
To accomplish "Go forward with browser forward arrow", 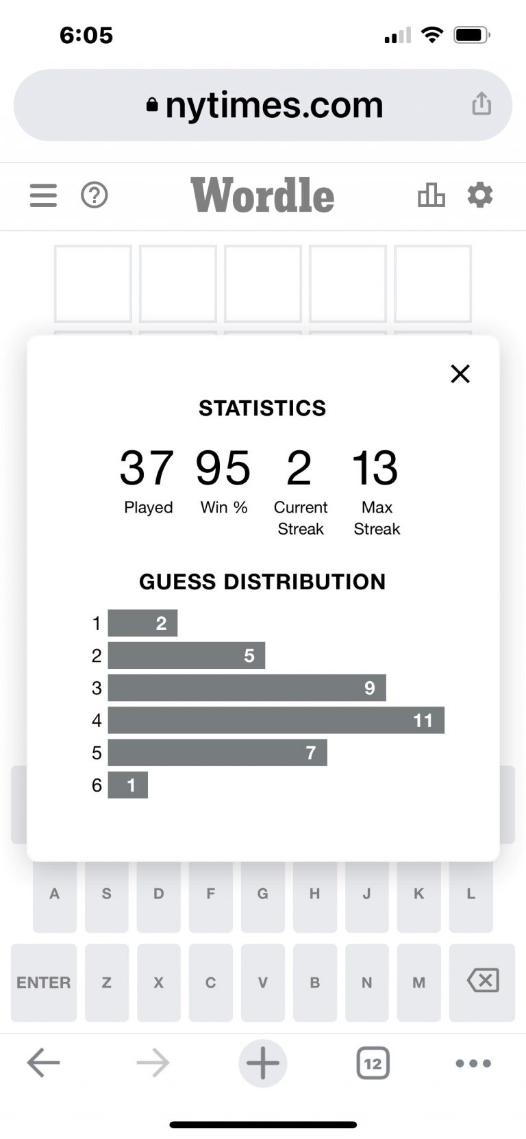I will pyautogui.click(x=153, y=1063).
